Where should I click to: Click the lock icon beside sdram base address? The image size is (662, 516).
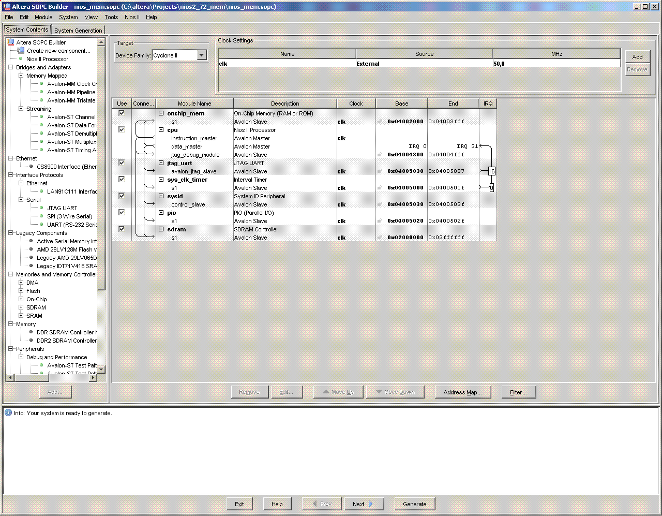pos(379,238)
